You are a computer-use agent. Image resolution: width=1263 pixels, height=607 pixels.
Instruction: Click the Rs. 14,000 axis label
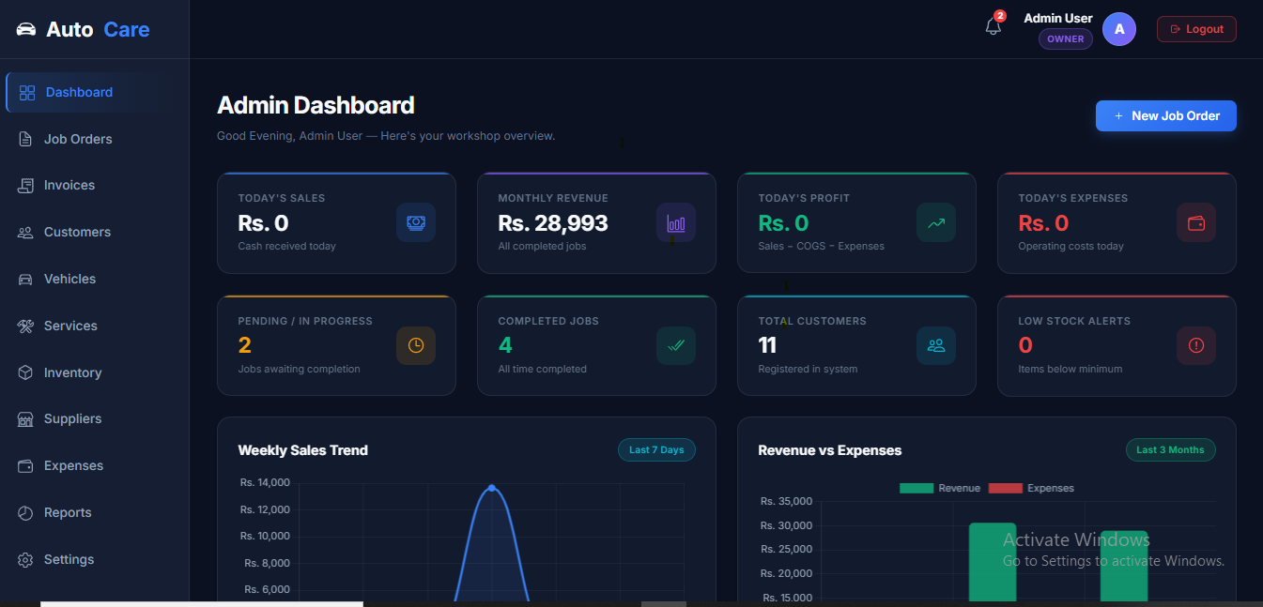click(x=265, y=483)
